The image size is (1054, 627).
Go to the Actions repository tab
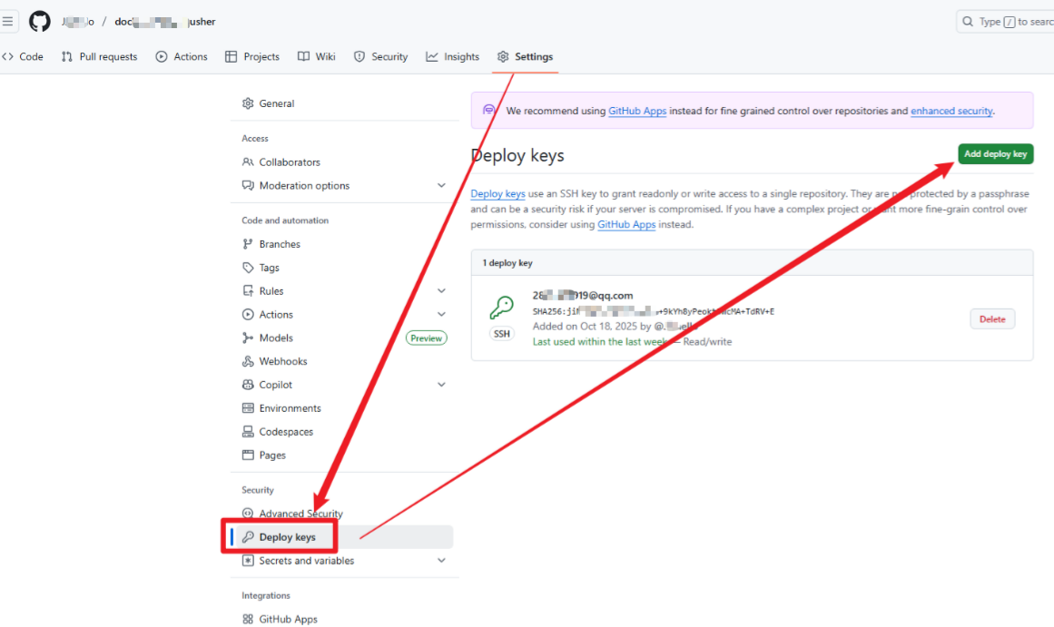(182, 57)
